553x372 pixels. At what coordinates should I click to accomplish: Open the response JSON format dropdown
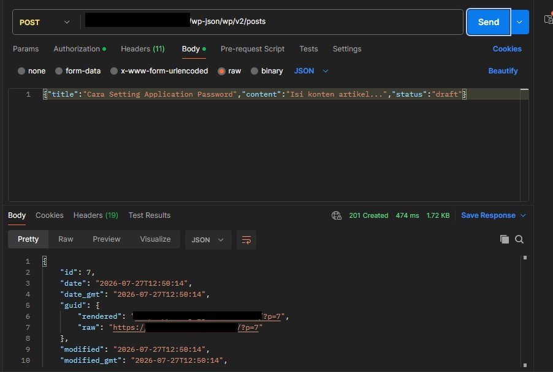tap(208, 240)
